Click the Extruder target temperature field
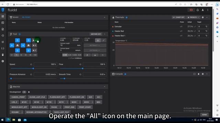This screenshot has width=220, height=123. click(x=203, y=27)
